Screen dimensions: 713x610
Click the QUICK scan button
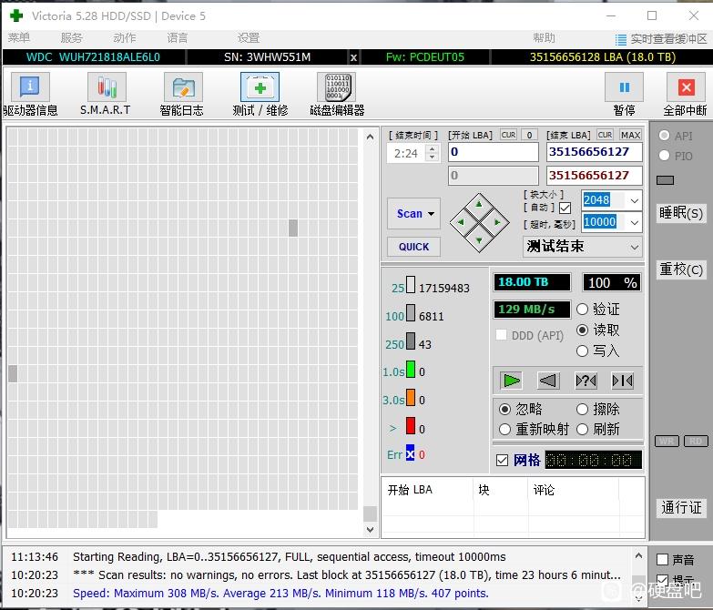coord(413,247)
